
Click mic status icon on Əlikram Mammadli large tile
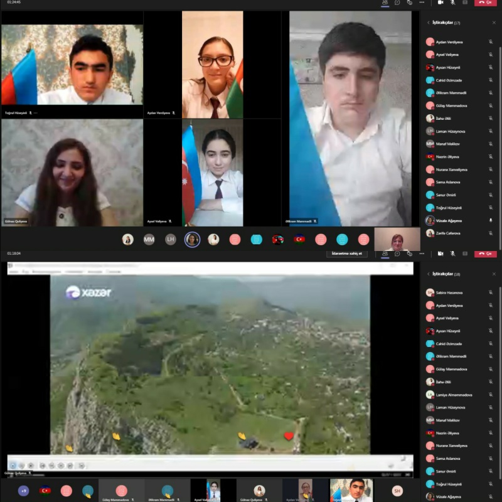[x=315, y=222]
